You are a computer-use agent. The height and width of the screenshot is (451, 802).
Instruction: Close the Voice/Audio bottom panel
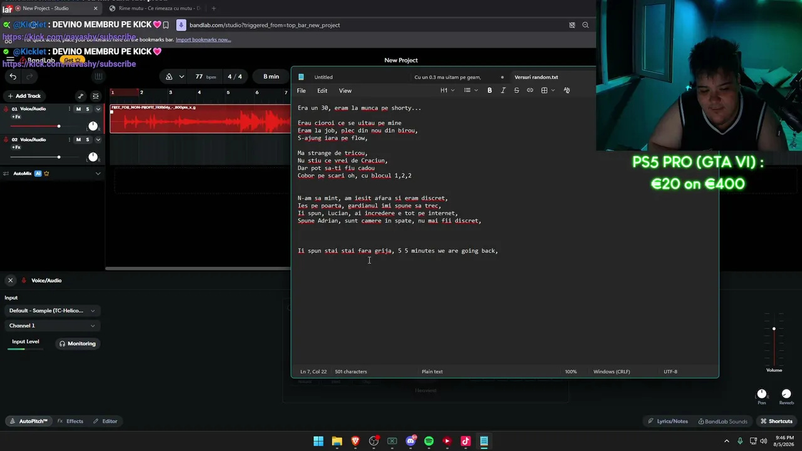[x=10, y=281]
